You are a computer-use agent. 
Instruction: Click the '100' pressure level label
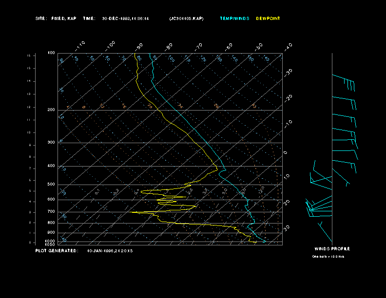(x=52, y=53)
